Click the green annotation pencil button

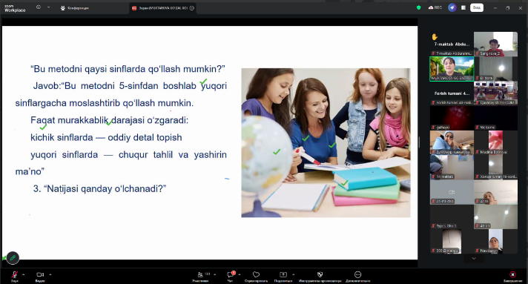[x=13, y=258]
